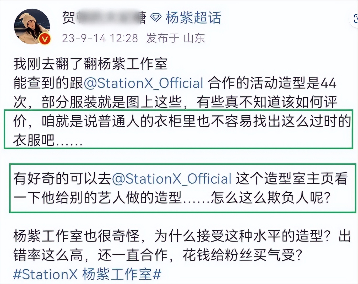Click the partially visible image-search icon
This screenshot has width=358, height=284.
click(355, 19)
